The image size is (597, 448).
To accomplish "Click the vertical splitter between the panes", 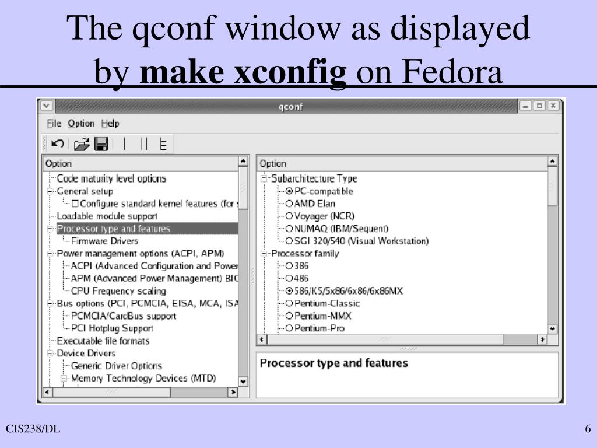I will [x=252, y=276].
